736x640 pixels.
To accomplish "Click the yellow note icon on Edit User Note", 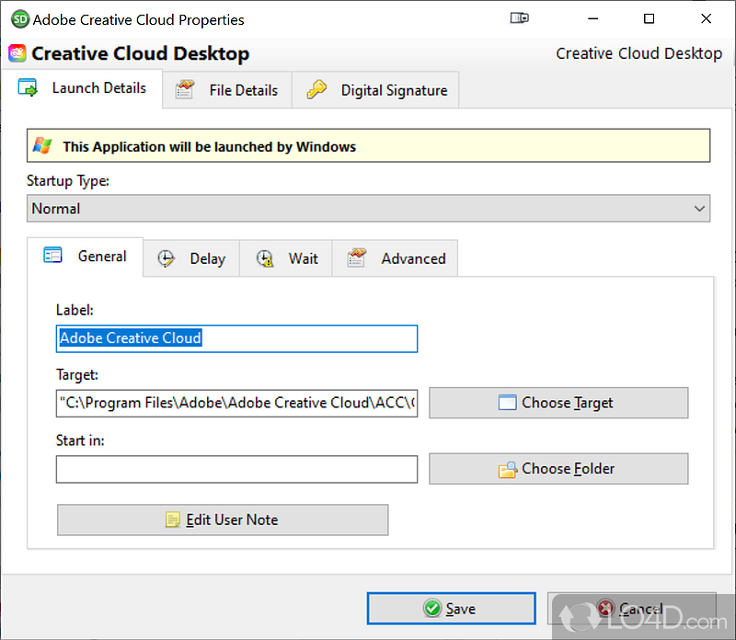I will tap(173, 520).
